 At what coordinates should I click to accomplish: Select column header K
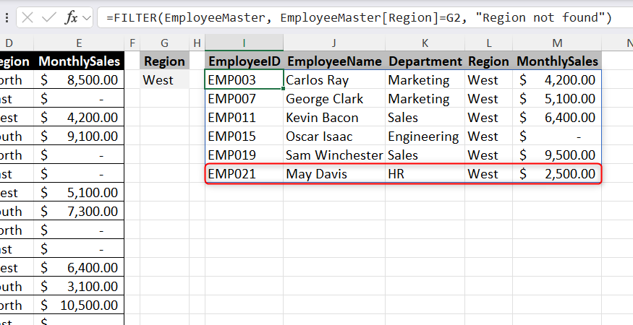coord(425,43)
